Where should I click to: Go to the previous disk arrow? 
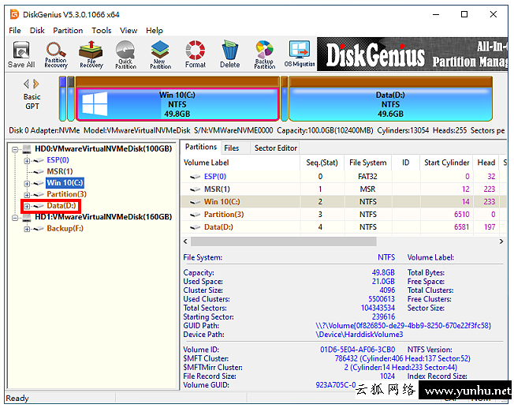(27, 84)
